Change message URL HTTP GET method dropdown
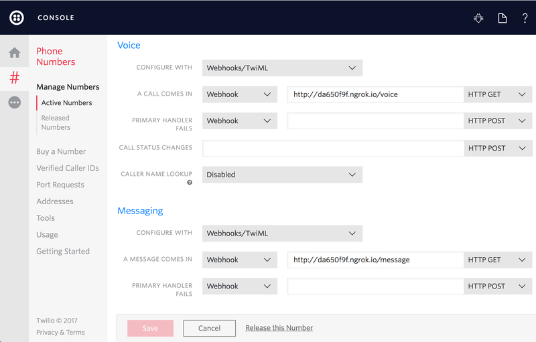Viewport: 536px width, 342px height. [498, 260]
